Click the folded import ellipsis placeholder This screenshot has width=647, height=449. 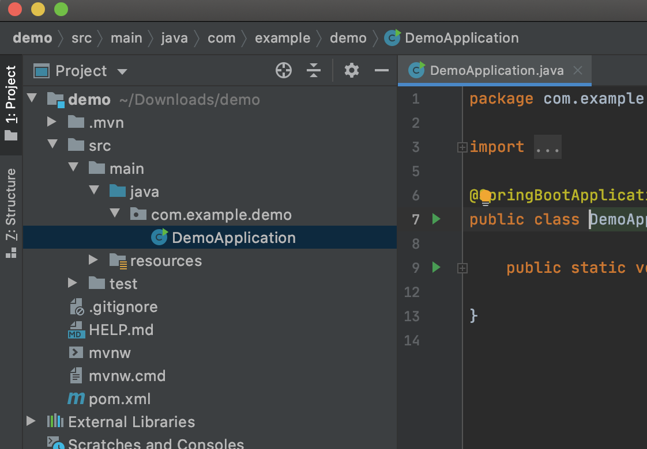[548, 147]
